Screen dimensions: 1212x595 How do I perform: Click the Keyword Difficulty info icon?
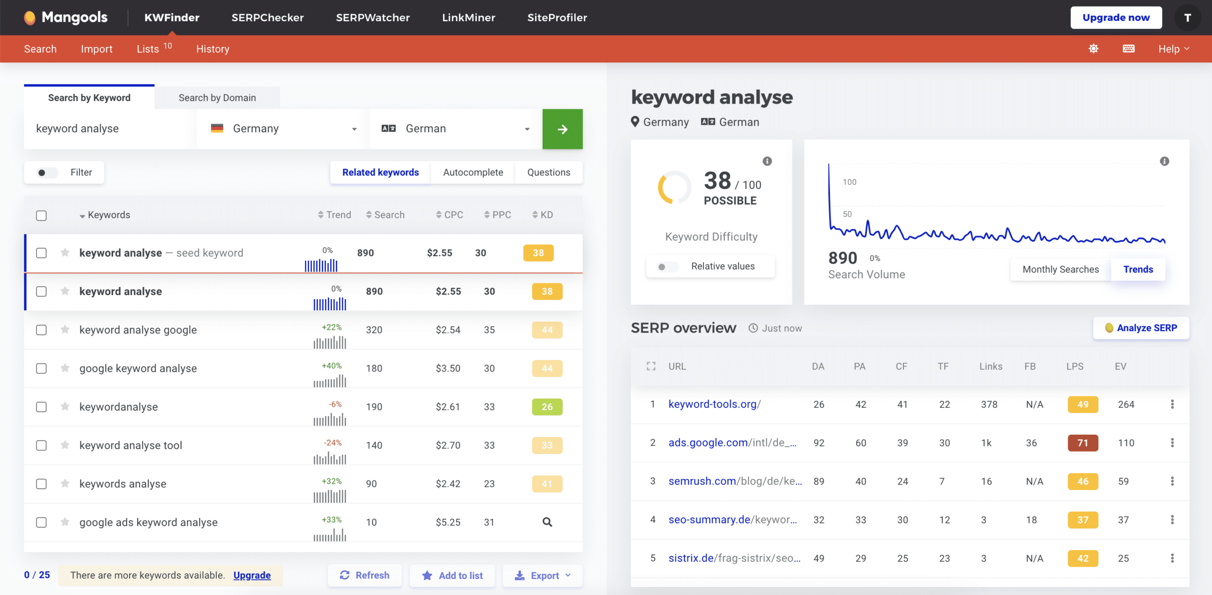coord(767,161)
